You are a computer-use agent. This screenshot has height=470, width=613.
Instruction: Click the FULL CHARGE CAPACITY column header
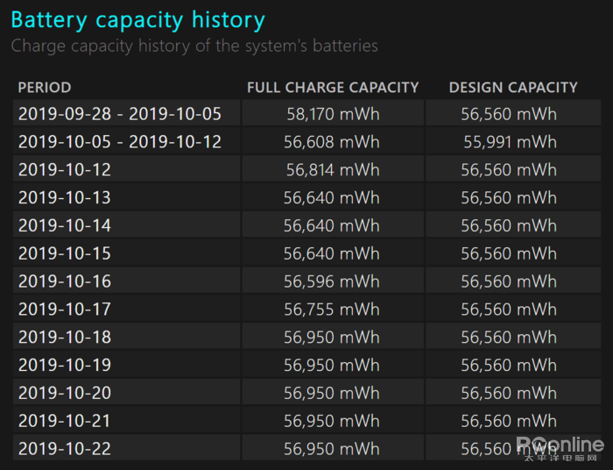[333, 88]
